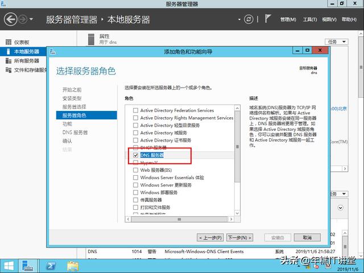Go to 开始之前 wizard step
Image resolution: width=364 pixels, height=273 pixels.
72,90
